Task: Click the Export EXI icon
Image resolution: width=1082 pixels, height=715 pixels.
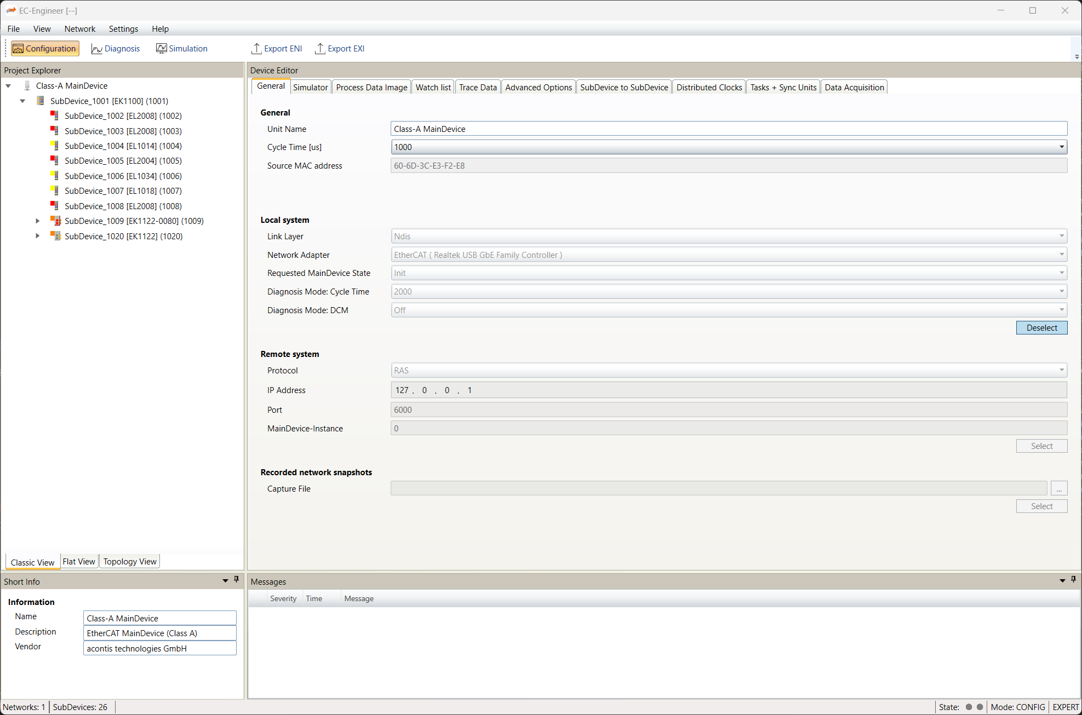Action: (320, 49)
